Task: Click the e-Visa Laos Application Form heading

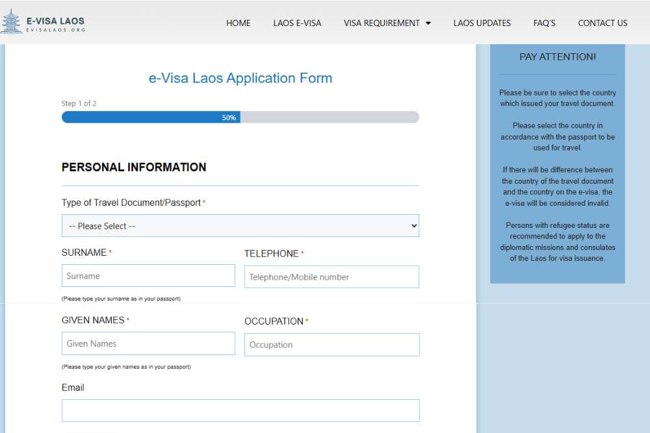Action: click(240, 79)
